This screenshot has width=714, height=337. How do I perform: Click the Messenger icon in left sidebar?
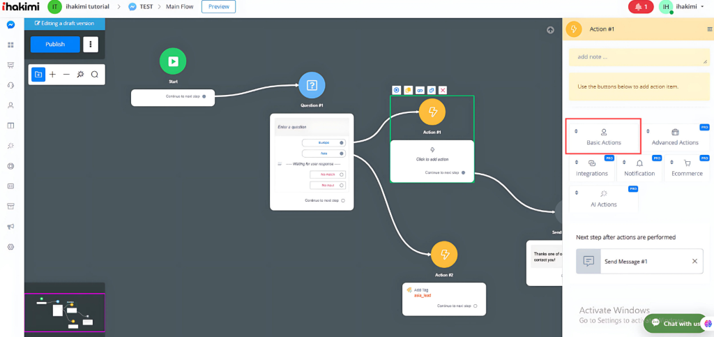[x=10, y=25]
